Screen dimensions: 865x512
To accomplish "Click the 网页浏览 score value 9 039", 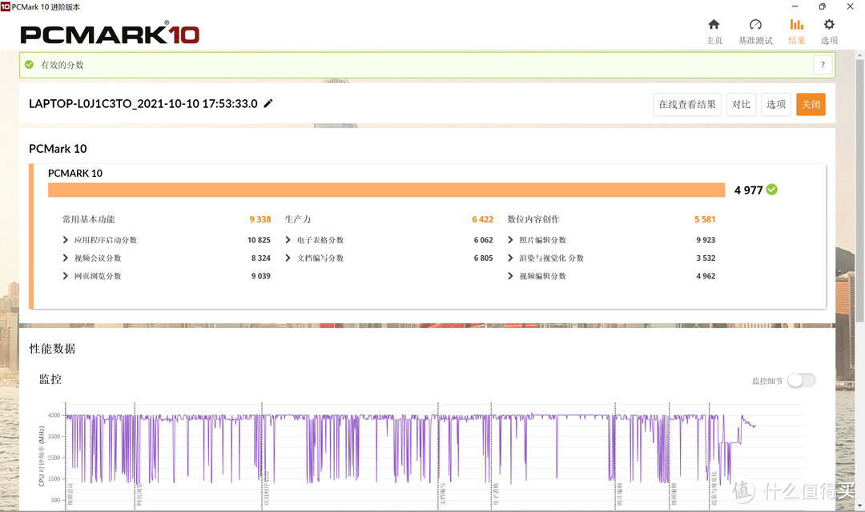I will pos(261,275).
